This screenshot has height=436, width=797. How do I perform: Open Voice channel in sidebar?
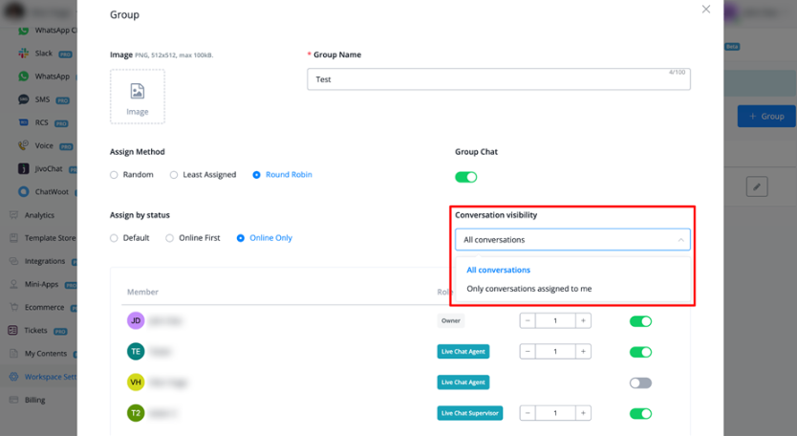(46, 146)
